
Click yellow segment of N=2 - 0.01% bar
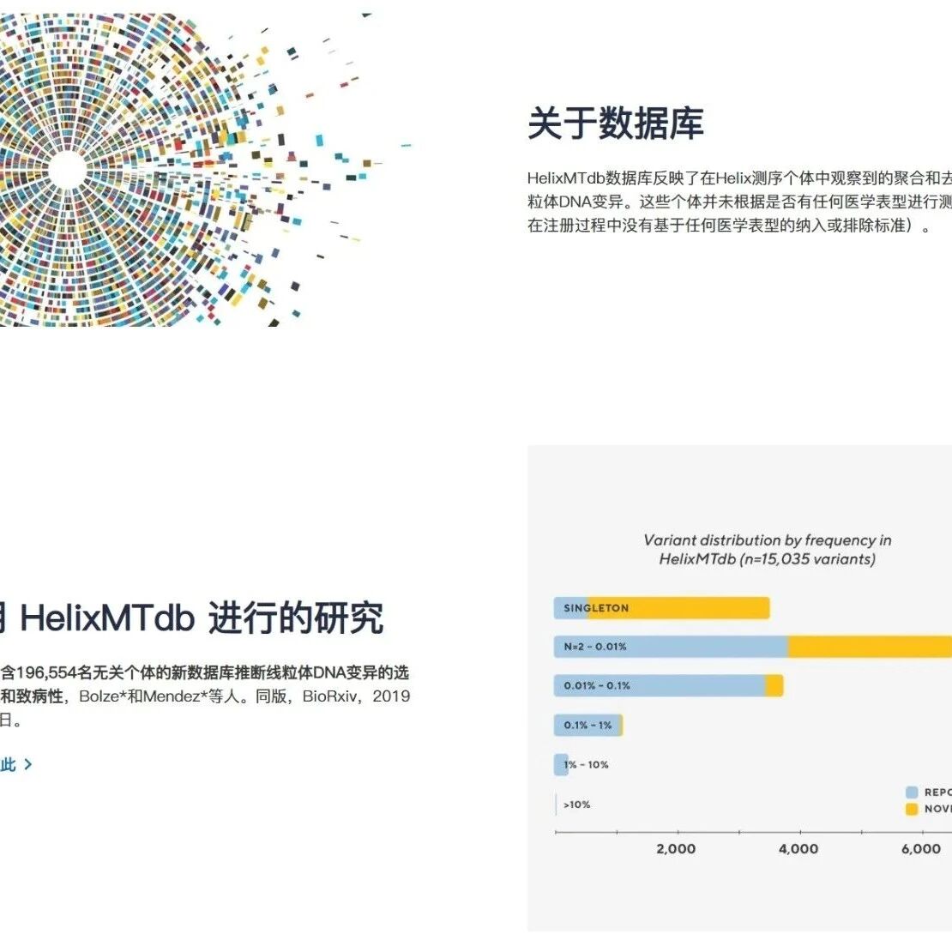(866, 647)
